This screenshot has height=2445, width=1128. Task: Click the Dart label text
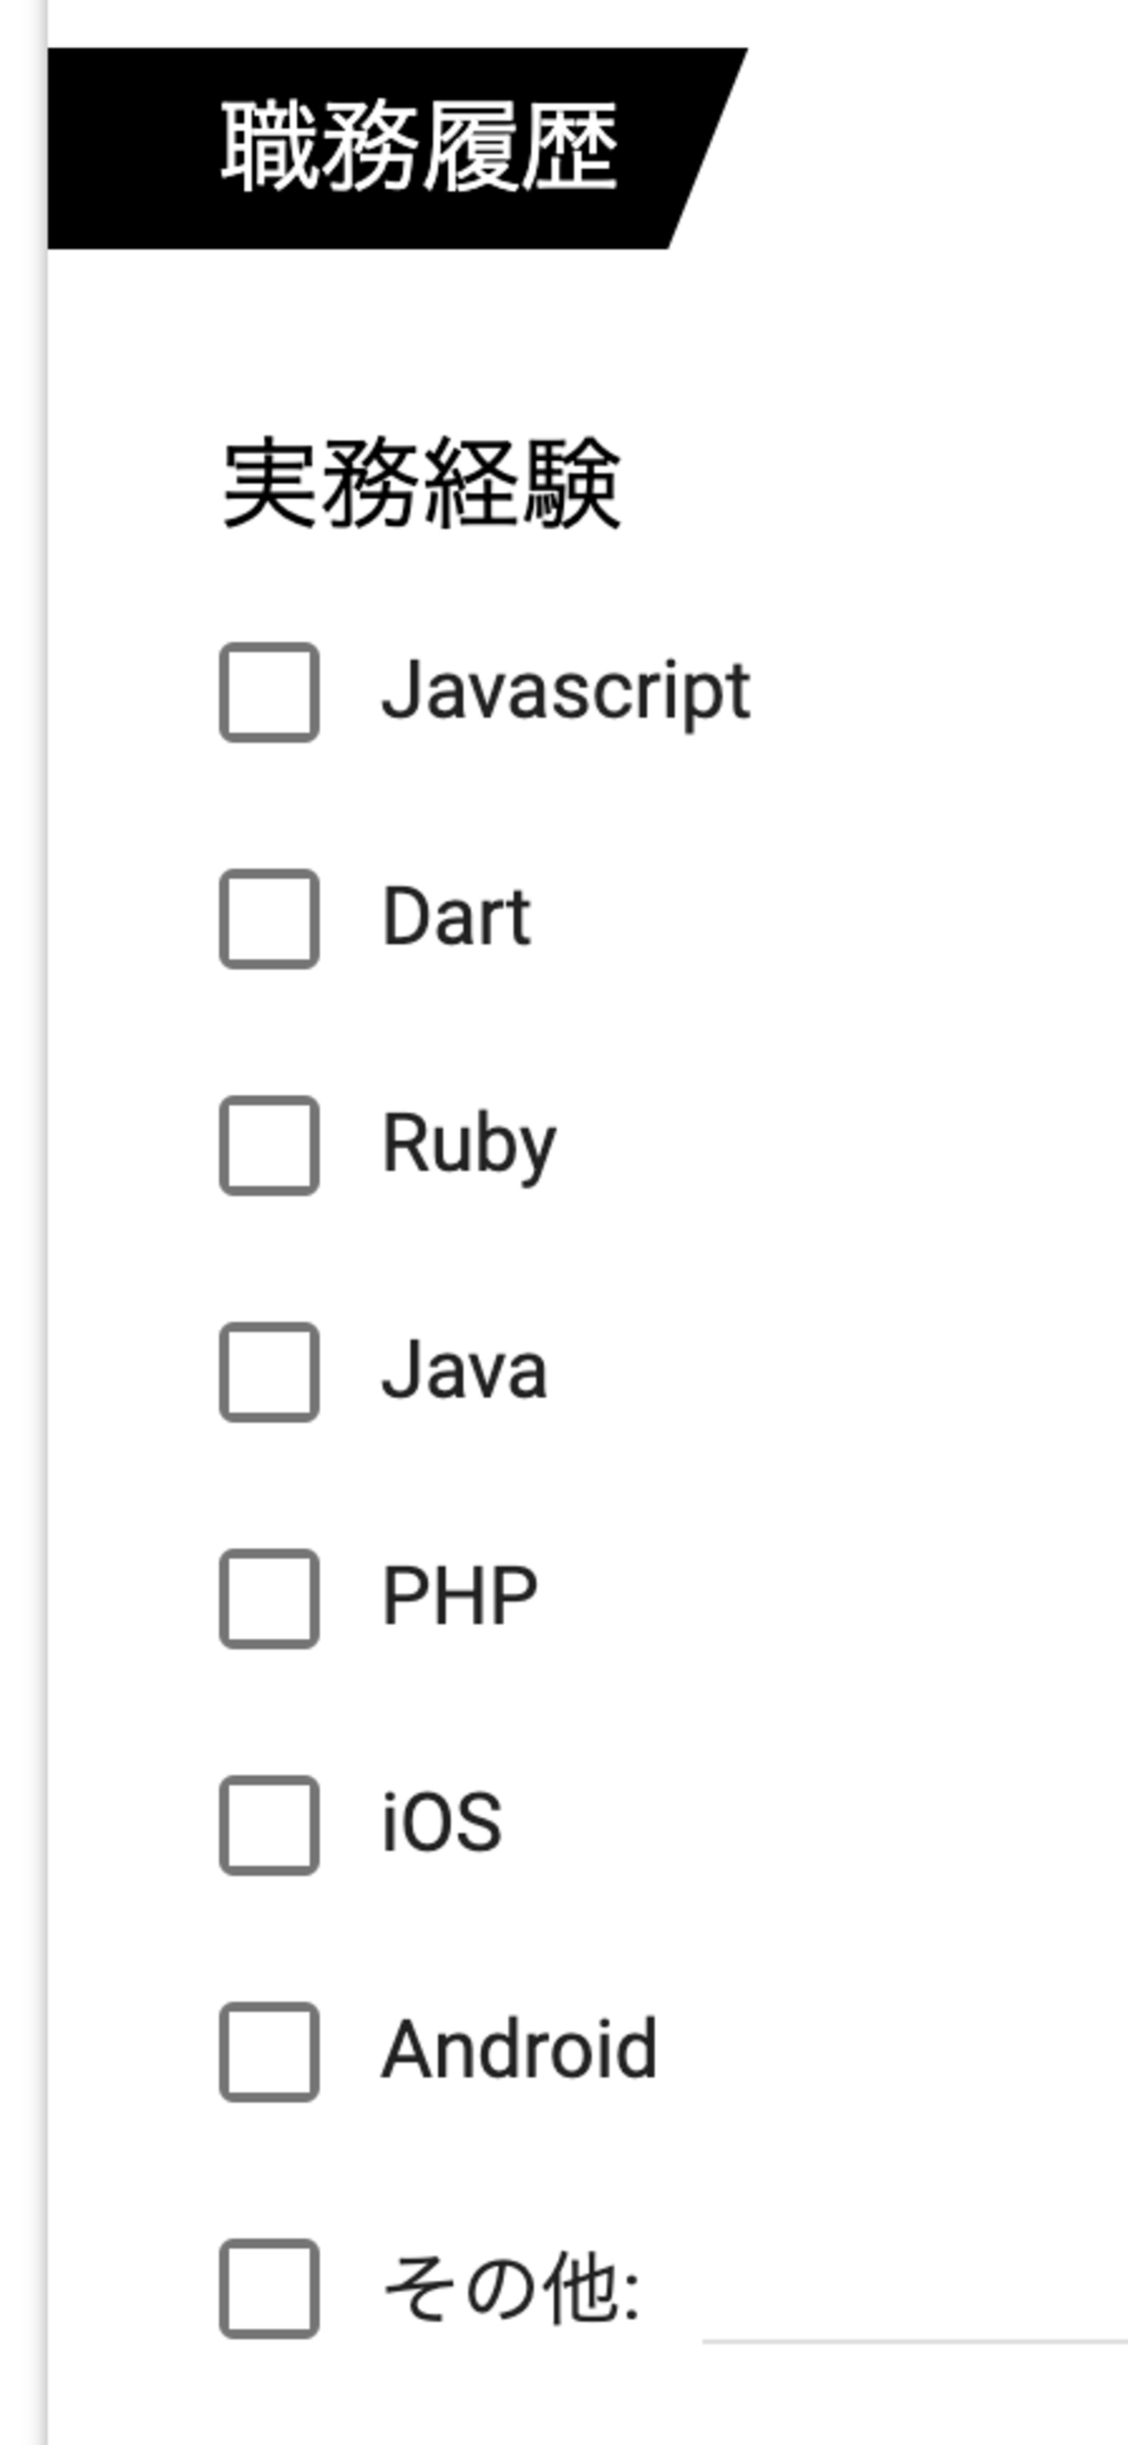(x=456, y=917)
